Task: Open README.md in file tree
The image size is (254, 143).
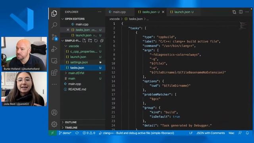Action: (83, 89)
